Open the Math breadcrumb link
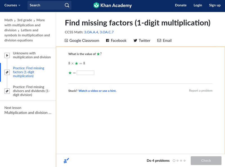225x167 pixels. [x=8, y=20]
